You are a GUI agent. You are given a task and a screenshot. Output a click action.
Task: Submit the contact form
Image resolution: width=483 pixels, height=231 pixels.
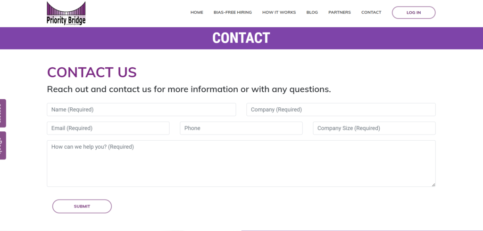click(x=82, y=207)
